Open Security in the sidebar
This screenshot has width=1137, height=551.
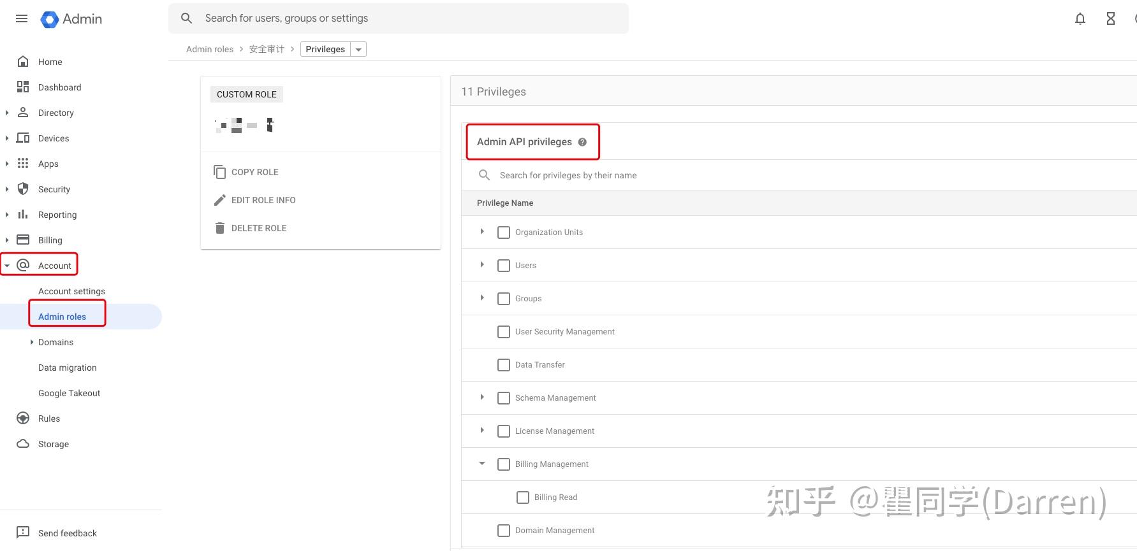click(x=54, y=189)
